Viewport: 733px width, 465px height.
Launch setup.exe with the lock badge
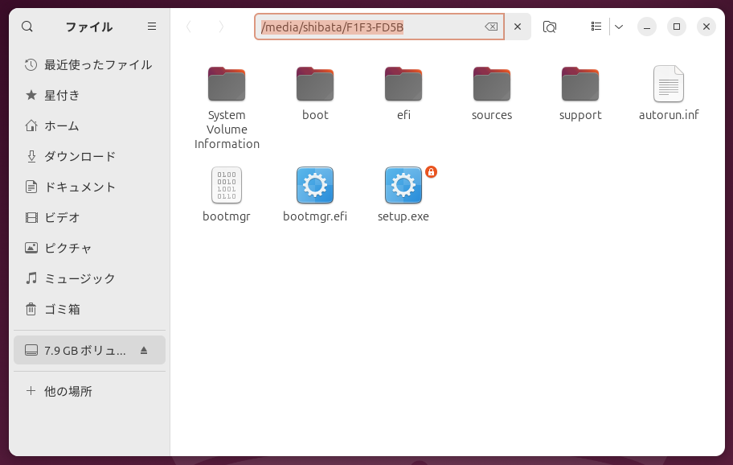(x=403, y=185)
